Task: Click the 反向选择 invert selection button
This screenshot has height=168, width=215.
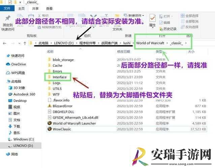Action: [190, 27]
